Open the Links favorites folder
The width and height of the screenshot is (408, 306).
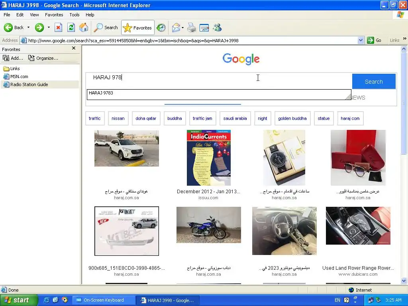(12, 69)
